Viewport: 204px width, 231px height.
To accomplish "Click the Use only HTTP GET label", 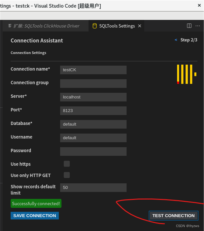I will tap(31, 175).
